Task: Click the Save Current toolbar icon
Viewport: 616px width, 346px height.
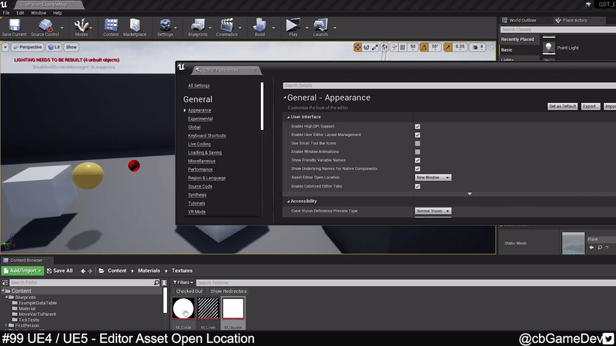Action: pyautogui.click(x=14, y=28)
